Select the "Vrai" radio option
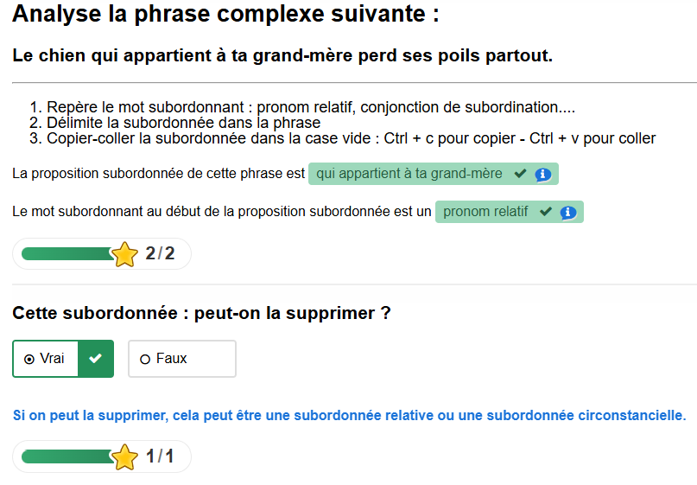 [29, 359]
